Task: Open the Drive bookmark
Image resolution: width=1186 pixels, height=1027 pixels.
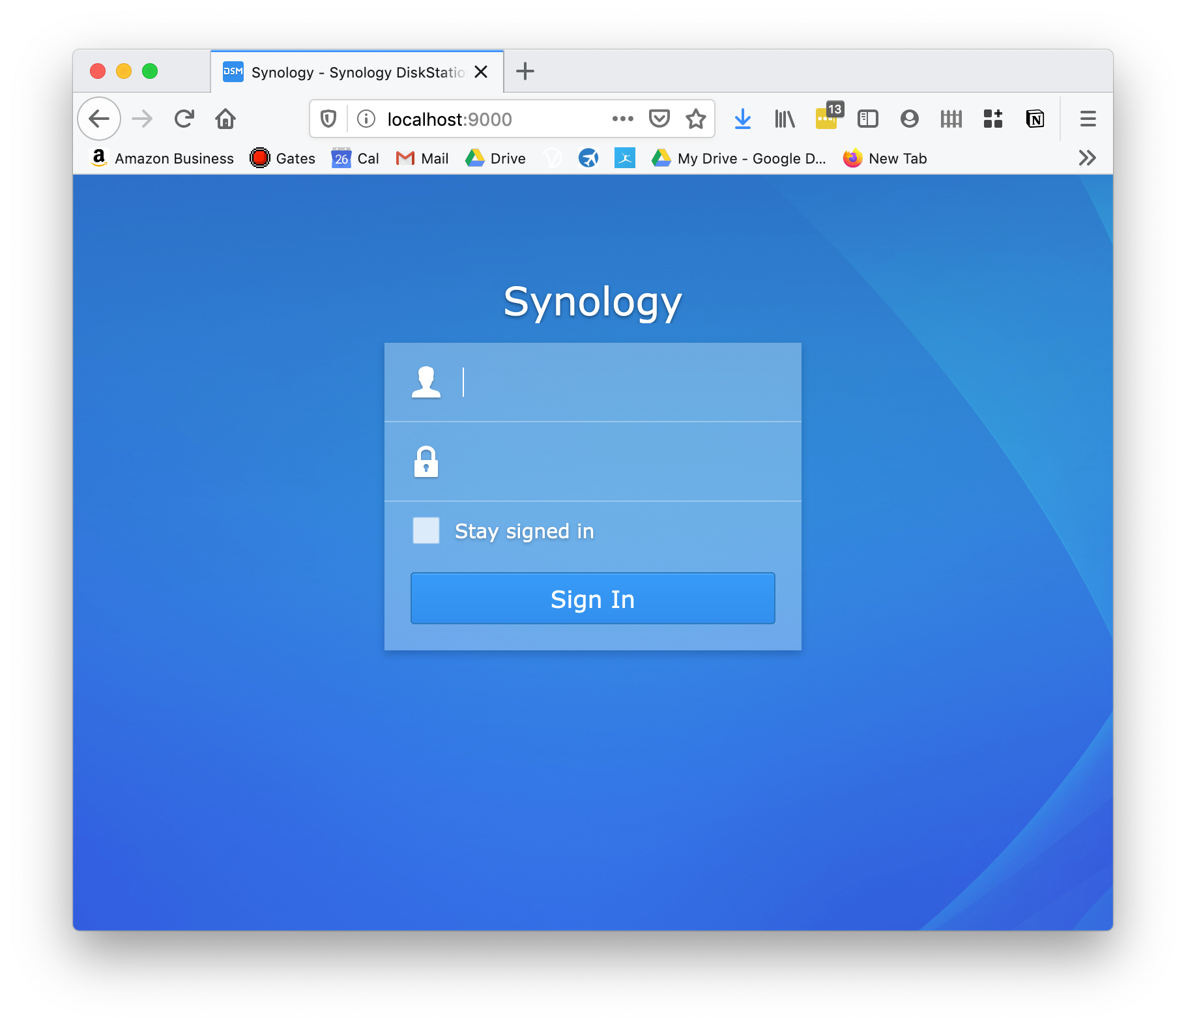Action: 495,158
